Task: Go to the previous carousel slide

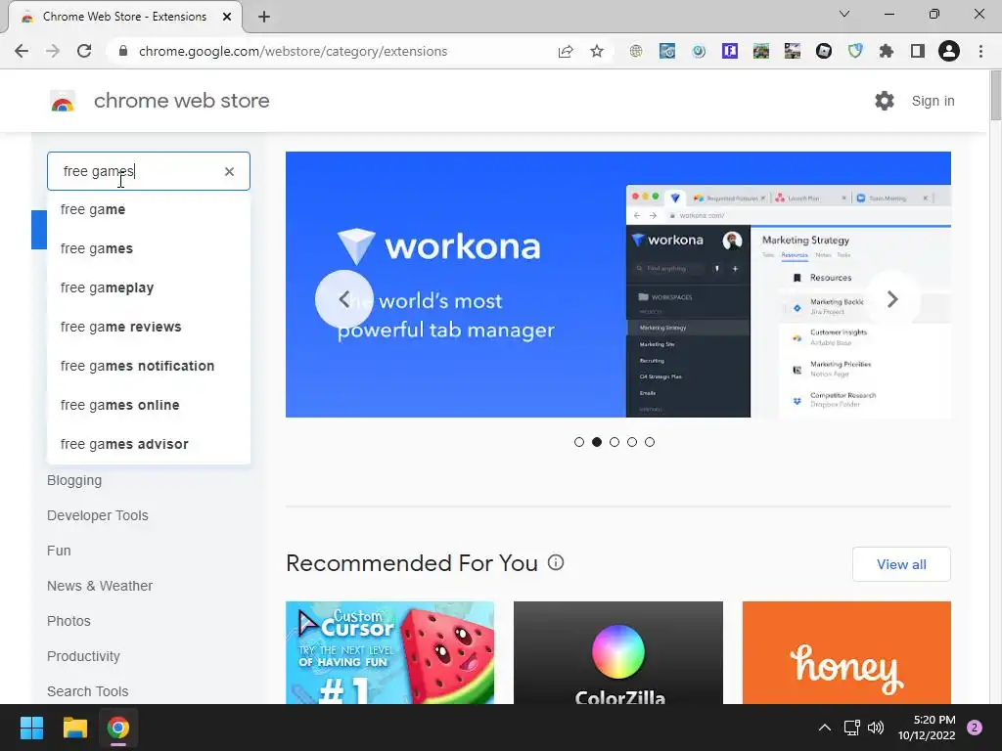Action: pos(343,299)
